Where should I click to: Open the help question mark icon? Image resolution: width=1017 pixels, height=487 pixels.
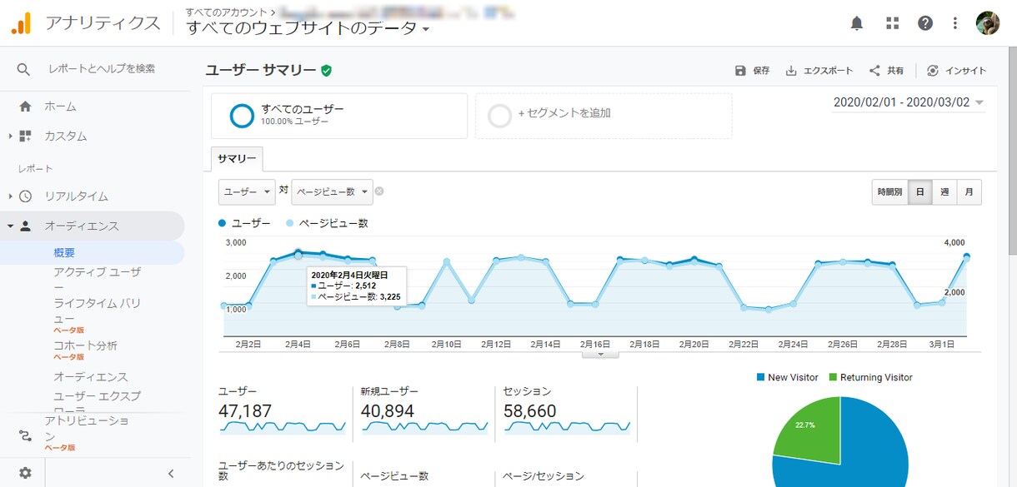[x=925, y=23]
